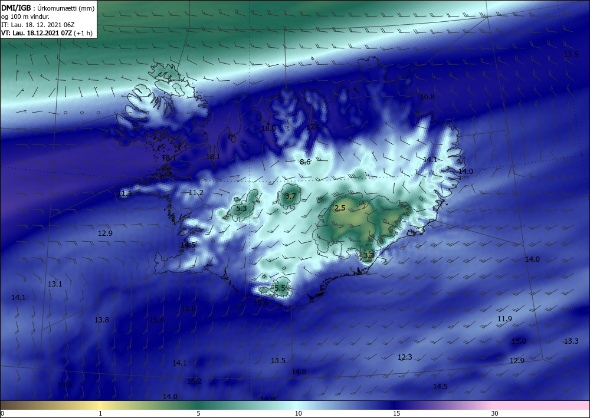This screenshot has width=590, height=418.
Task: Select the 30 tick label on the color scale
Action: point(495,414)
